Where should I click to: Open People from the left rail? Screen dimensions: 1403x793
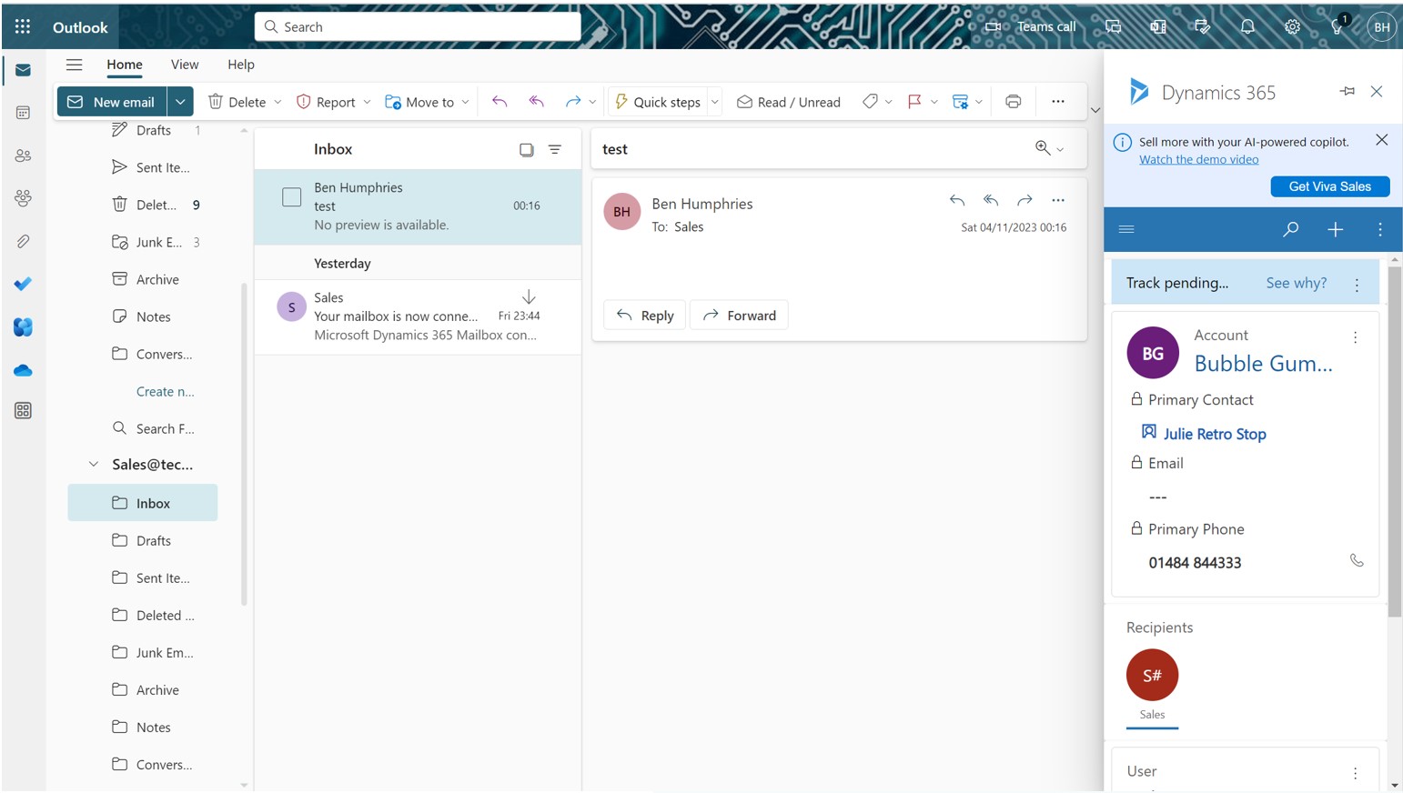tap(23, 156)
